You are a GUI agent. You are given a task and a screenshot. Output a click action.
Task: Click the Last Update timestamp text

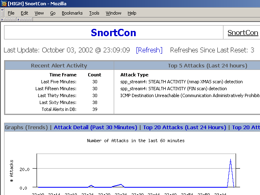coord(67,50)
